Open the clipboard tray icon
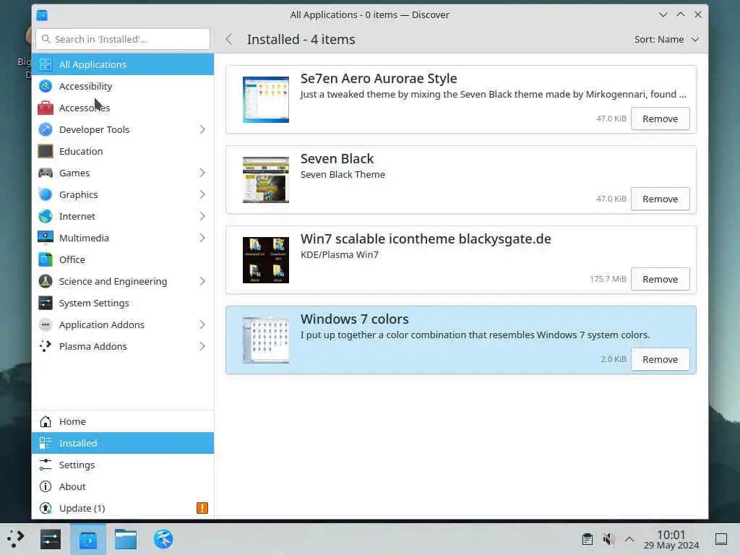 tap(587, 539)
